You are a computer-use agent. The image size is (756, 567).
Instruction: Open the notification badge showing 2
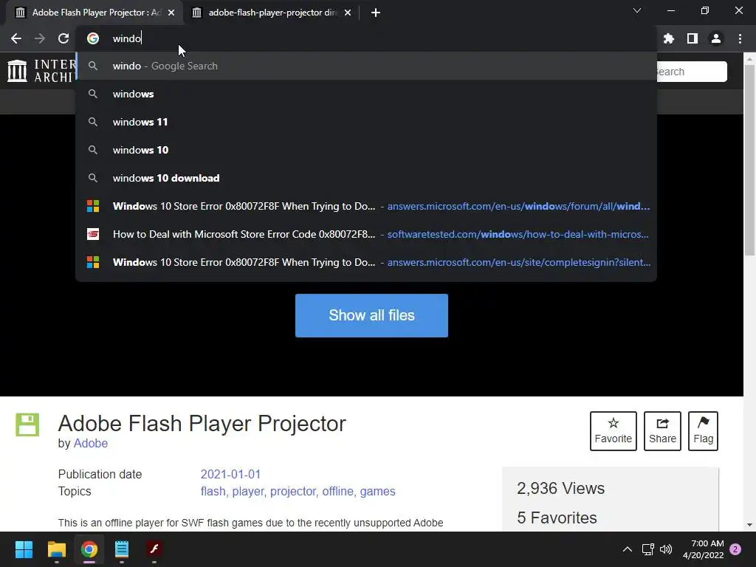click(x=735, y=549)
